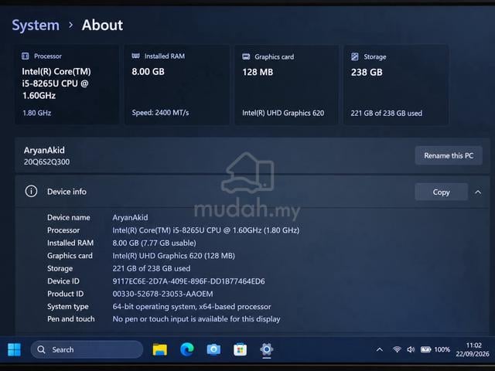The image size is (495, 371).
Task: Click the battery status icon
Action: tap(425, 349)
